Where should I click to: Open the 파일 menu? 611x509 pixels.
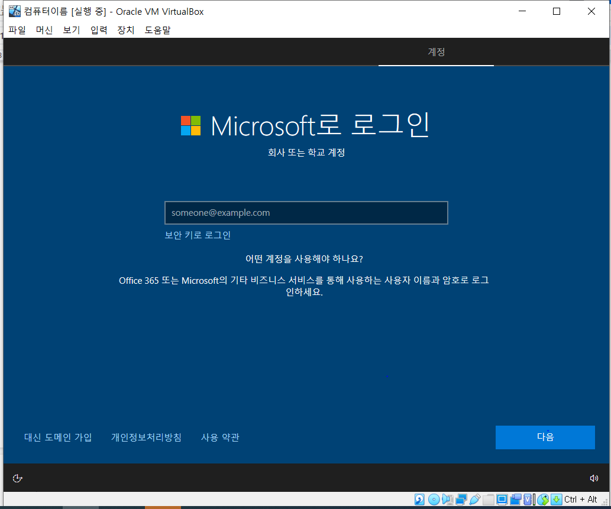coord(17,30)
